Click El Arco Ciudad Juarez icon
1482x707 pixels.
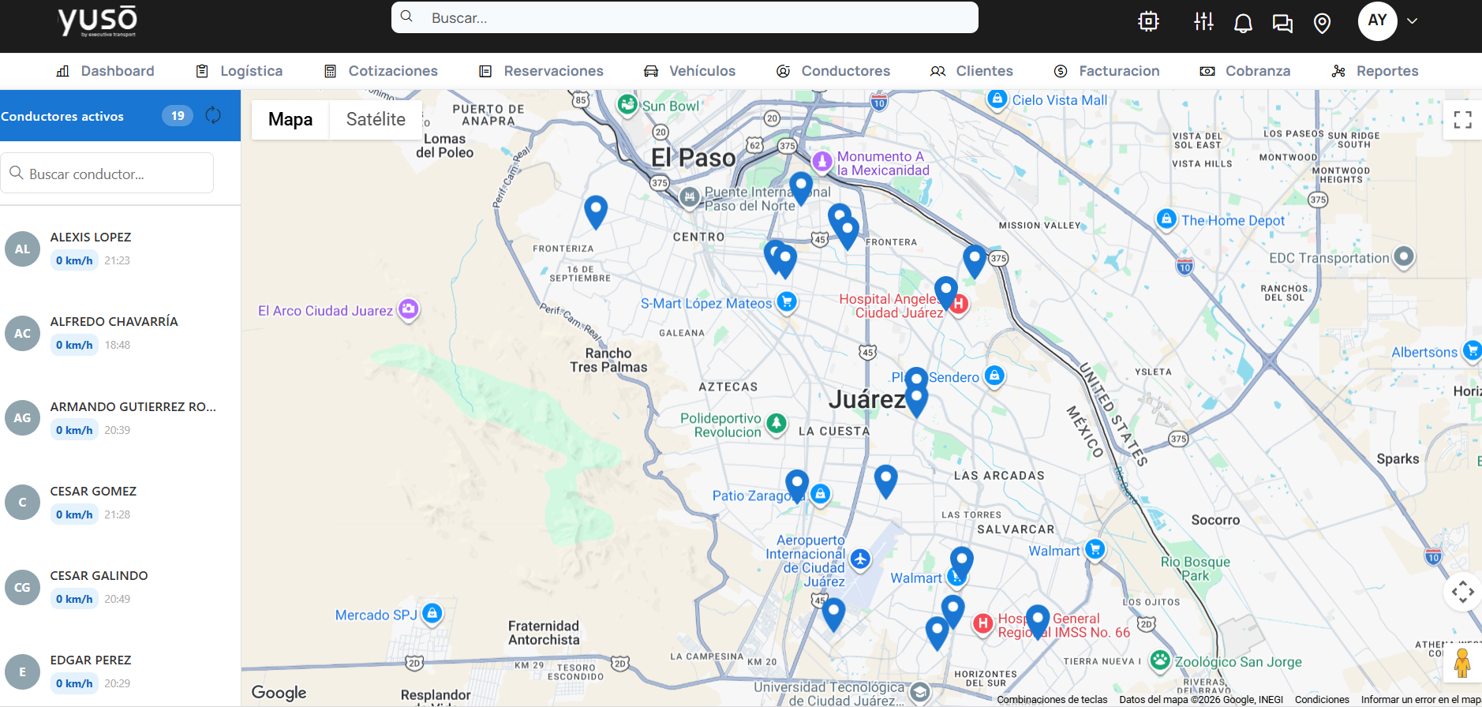click(408, 309)
